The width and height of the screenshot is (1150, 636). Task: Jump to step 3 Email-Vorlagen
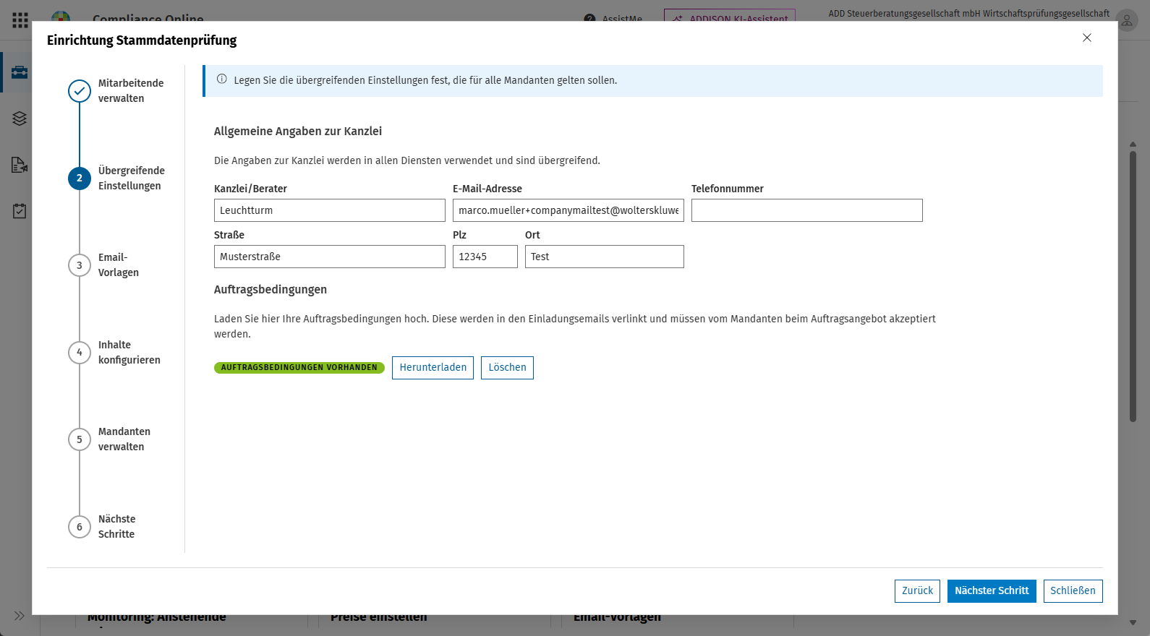pos(104,265)
